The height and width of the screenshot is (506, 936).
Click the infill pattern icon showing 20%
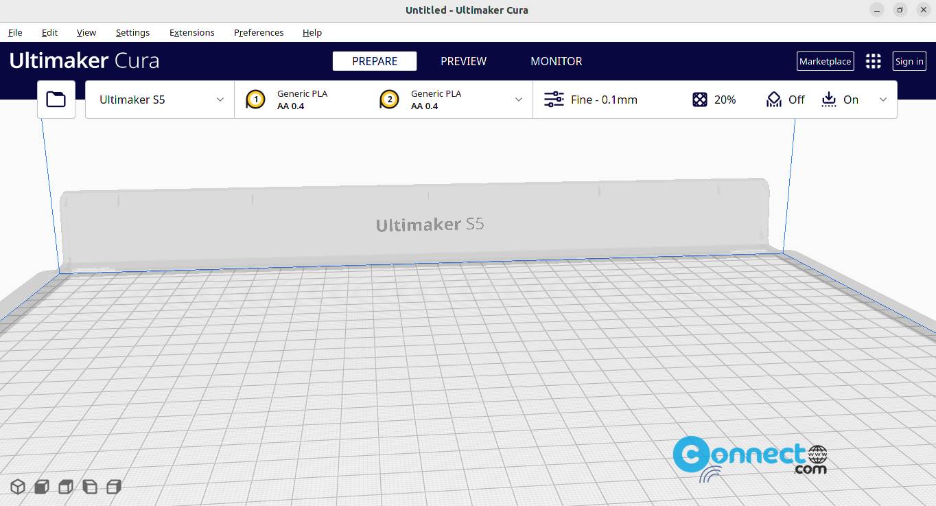tap(699, 100)
